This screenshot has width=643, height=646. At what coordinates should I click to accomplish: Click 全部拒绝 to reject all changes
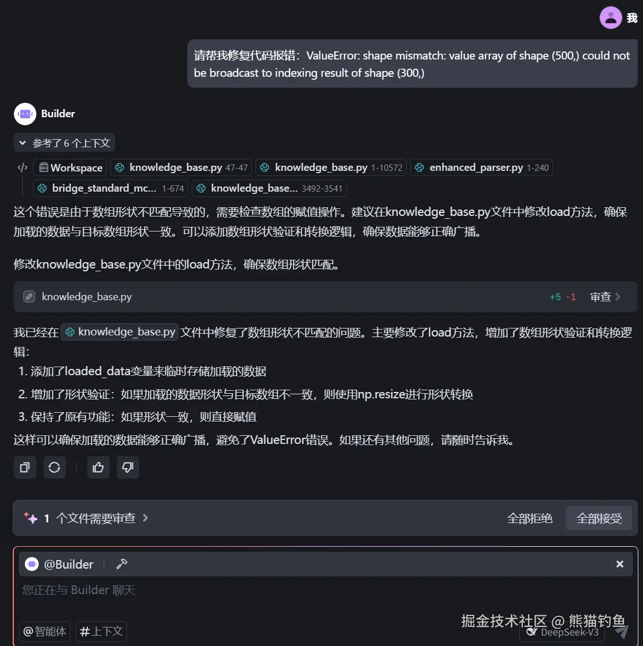pos(530,518)
